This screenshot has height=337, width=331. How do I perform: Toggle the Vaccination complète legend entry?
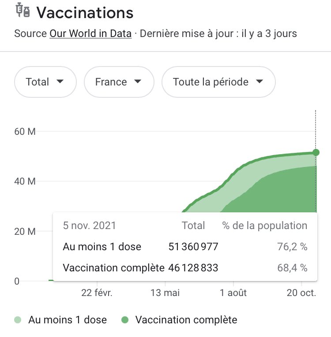(179, 320)
